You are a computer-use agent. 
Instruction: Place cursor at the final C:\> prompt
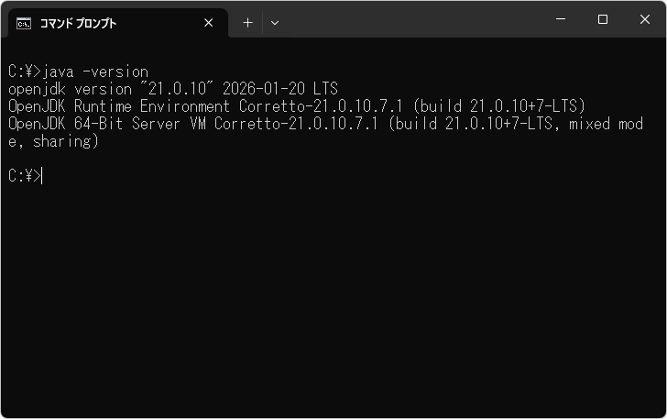[42, 176]
